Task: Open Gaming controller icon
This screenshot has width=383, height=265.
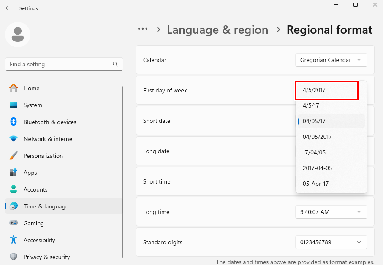Action: click(x=14, y=223)
